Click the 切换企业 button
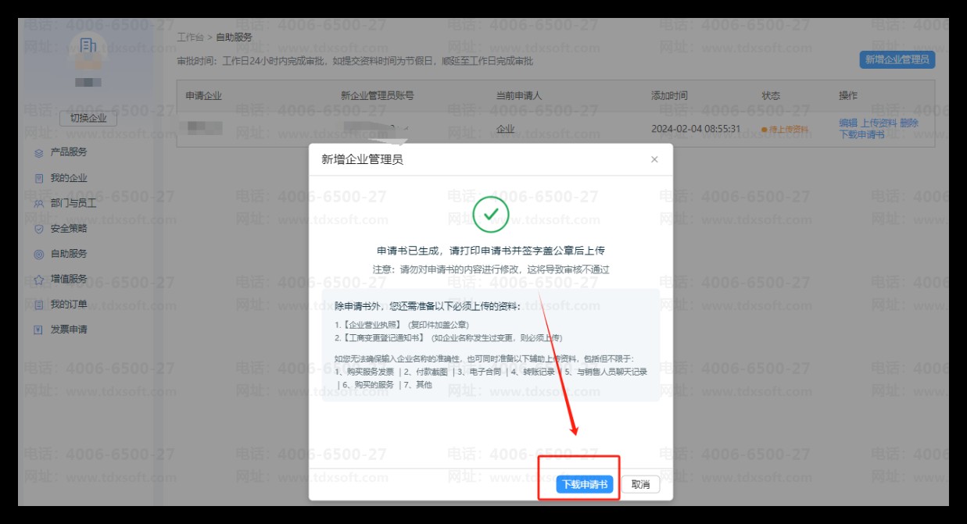 (88, 119)
